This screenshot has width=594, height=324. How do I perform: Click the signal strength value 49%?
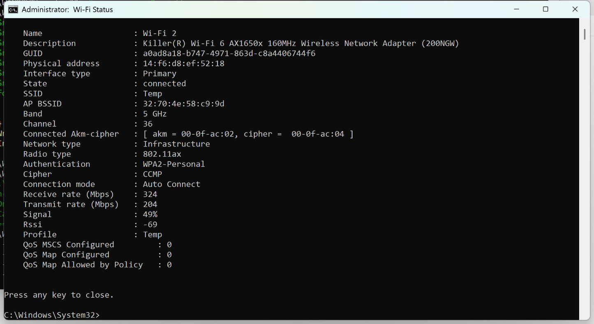150,214
